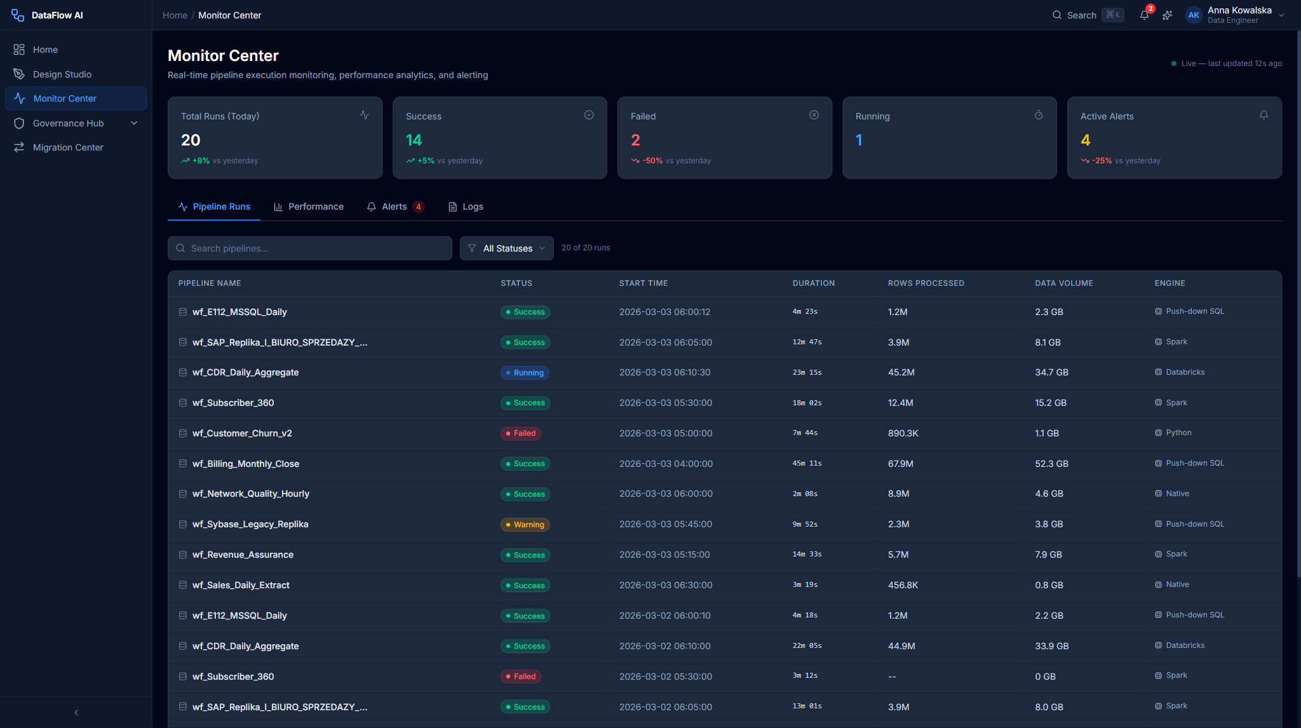The height and width of the screenshot is (728, 1301).
Task: Click database icon beside wf_Network_Quality_Hourly
Action: (x=183, y=494)
